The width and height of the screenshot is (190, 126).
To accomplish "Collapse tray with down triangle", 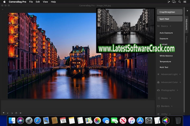I will tap(3, 113).
